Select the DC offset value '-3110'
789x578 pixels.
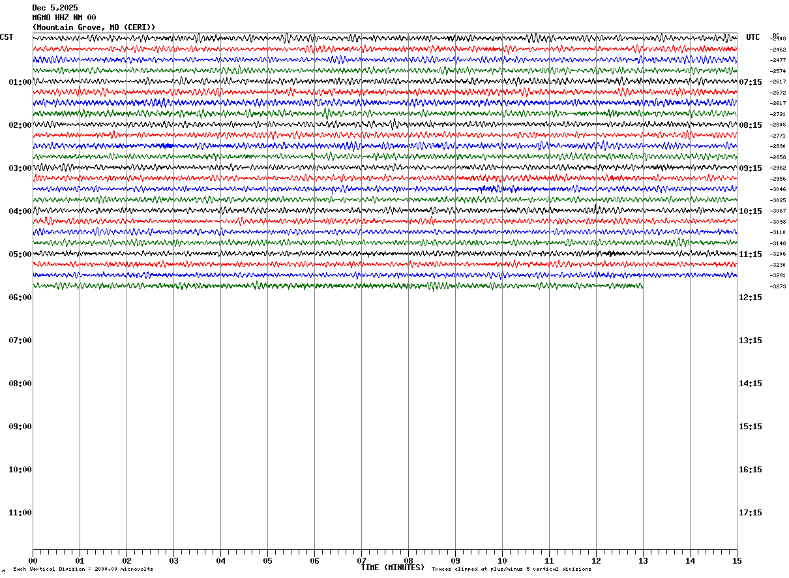click(x=778, y=232)
